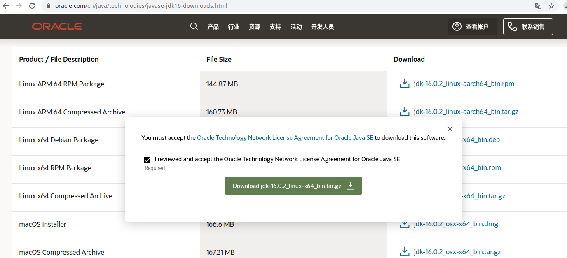Select Linux x64 Compressed Archive text

click(x=66, y=196)
